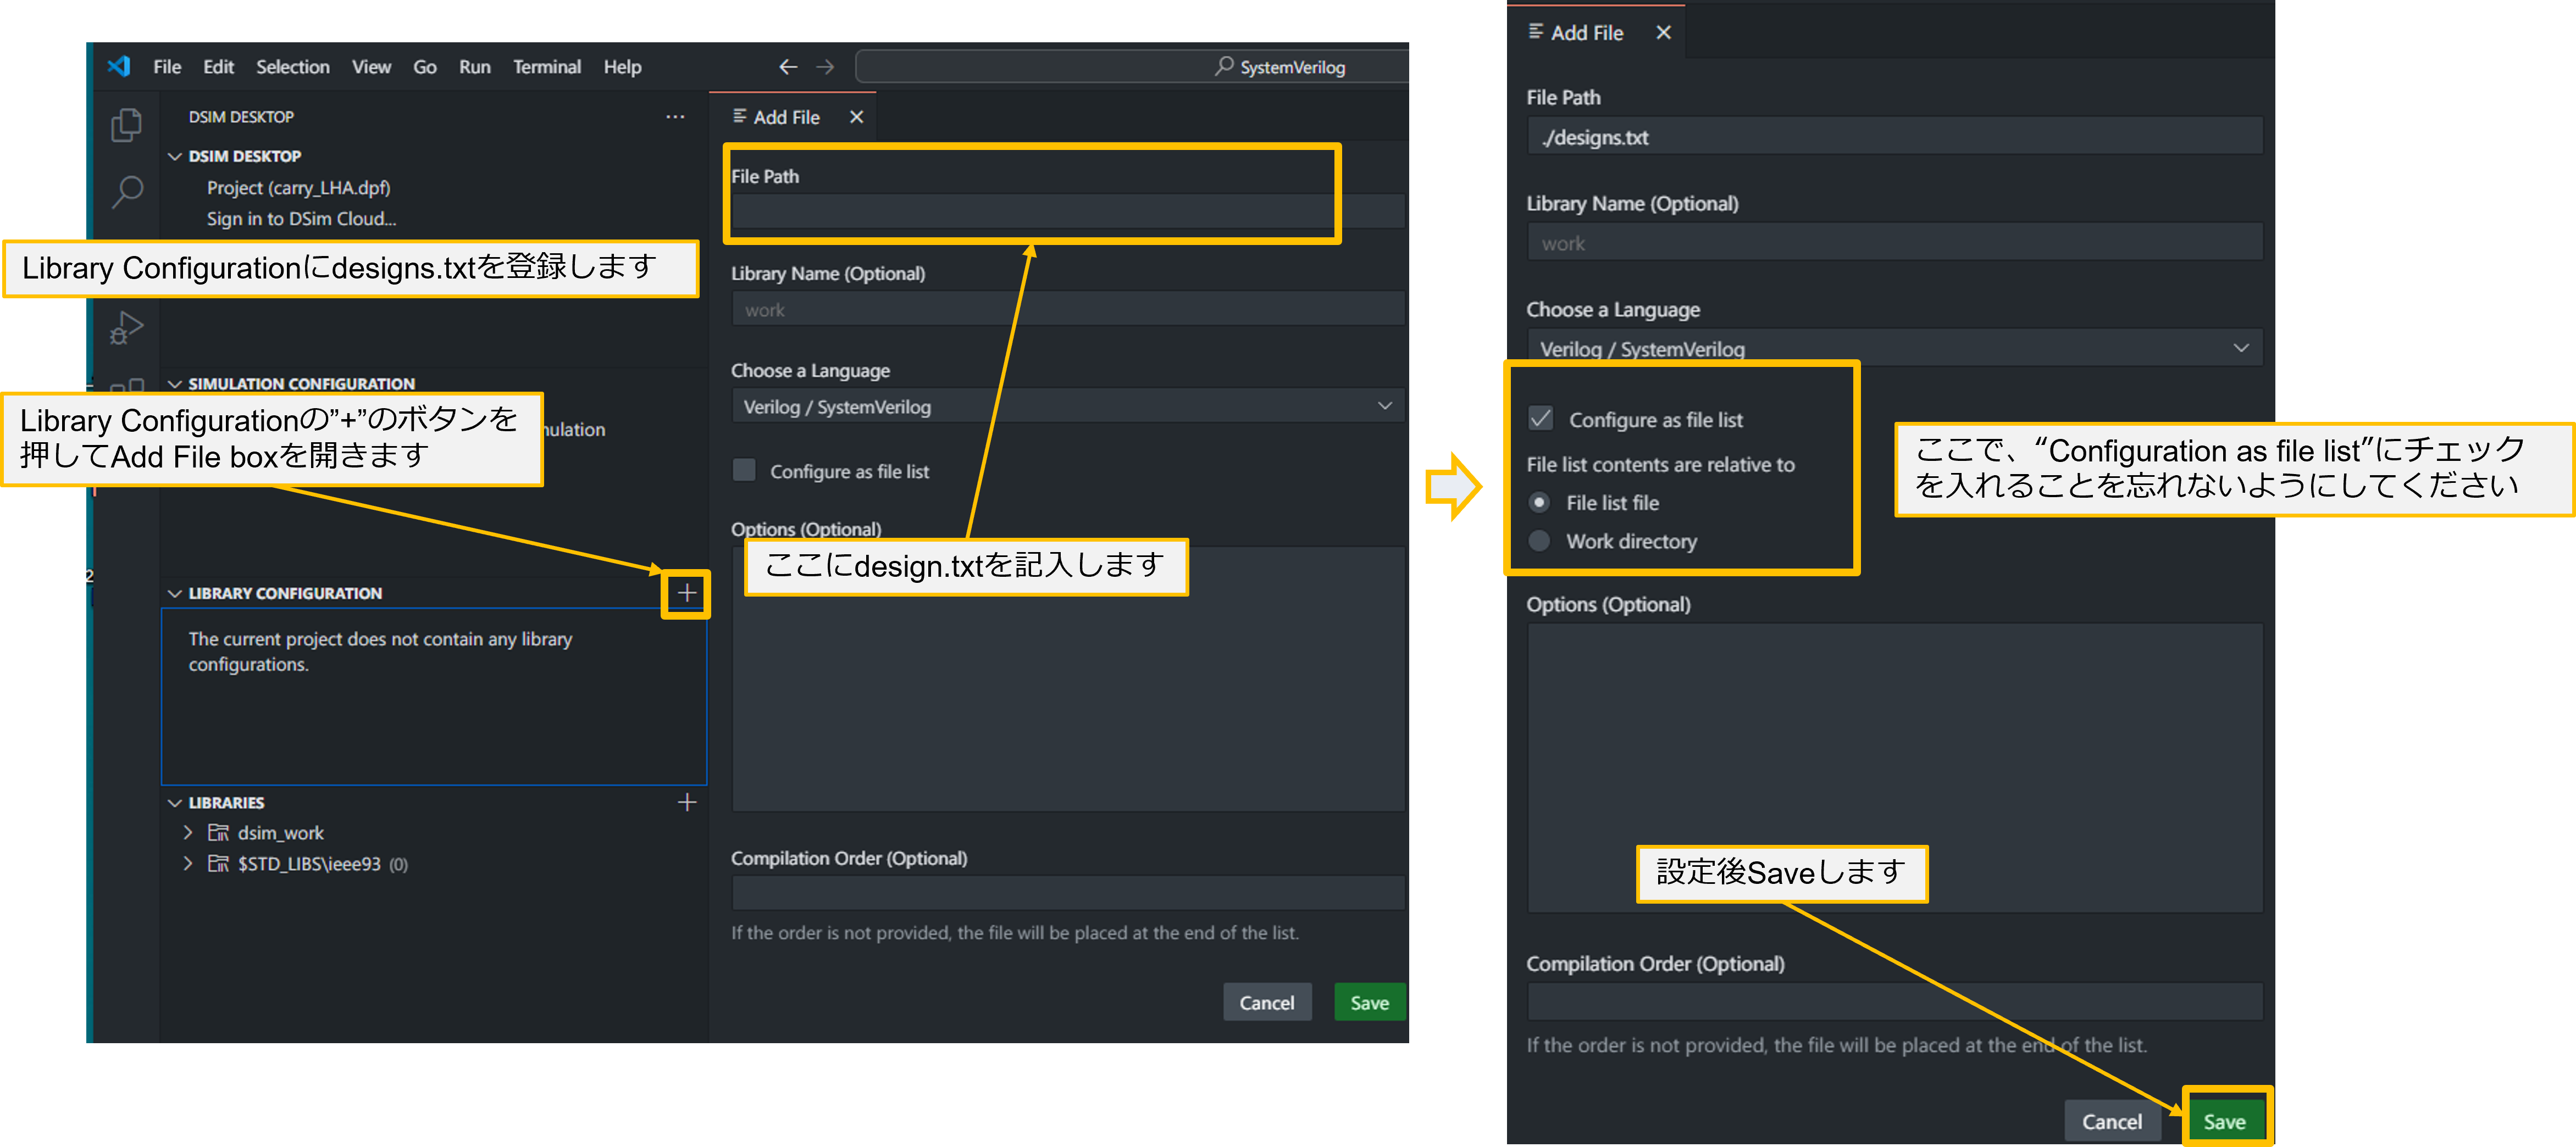Click the empty File Path field in left form
Image resolution: width=2576 pixels, height=1147 pixels.
tap(1068, 212)
